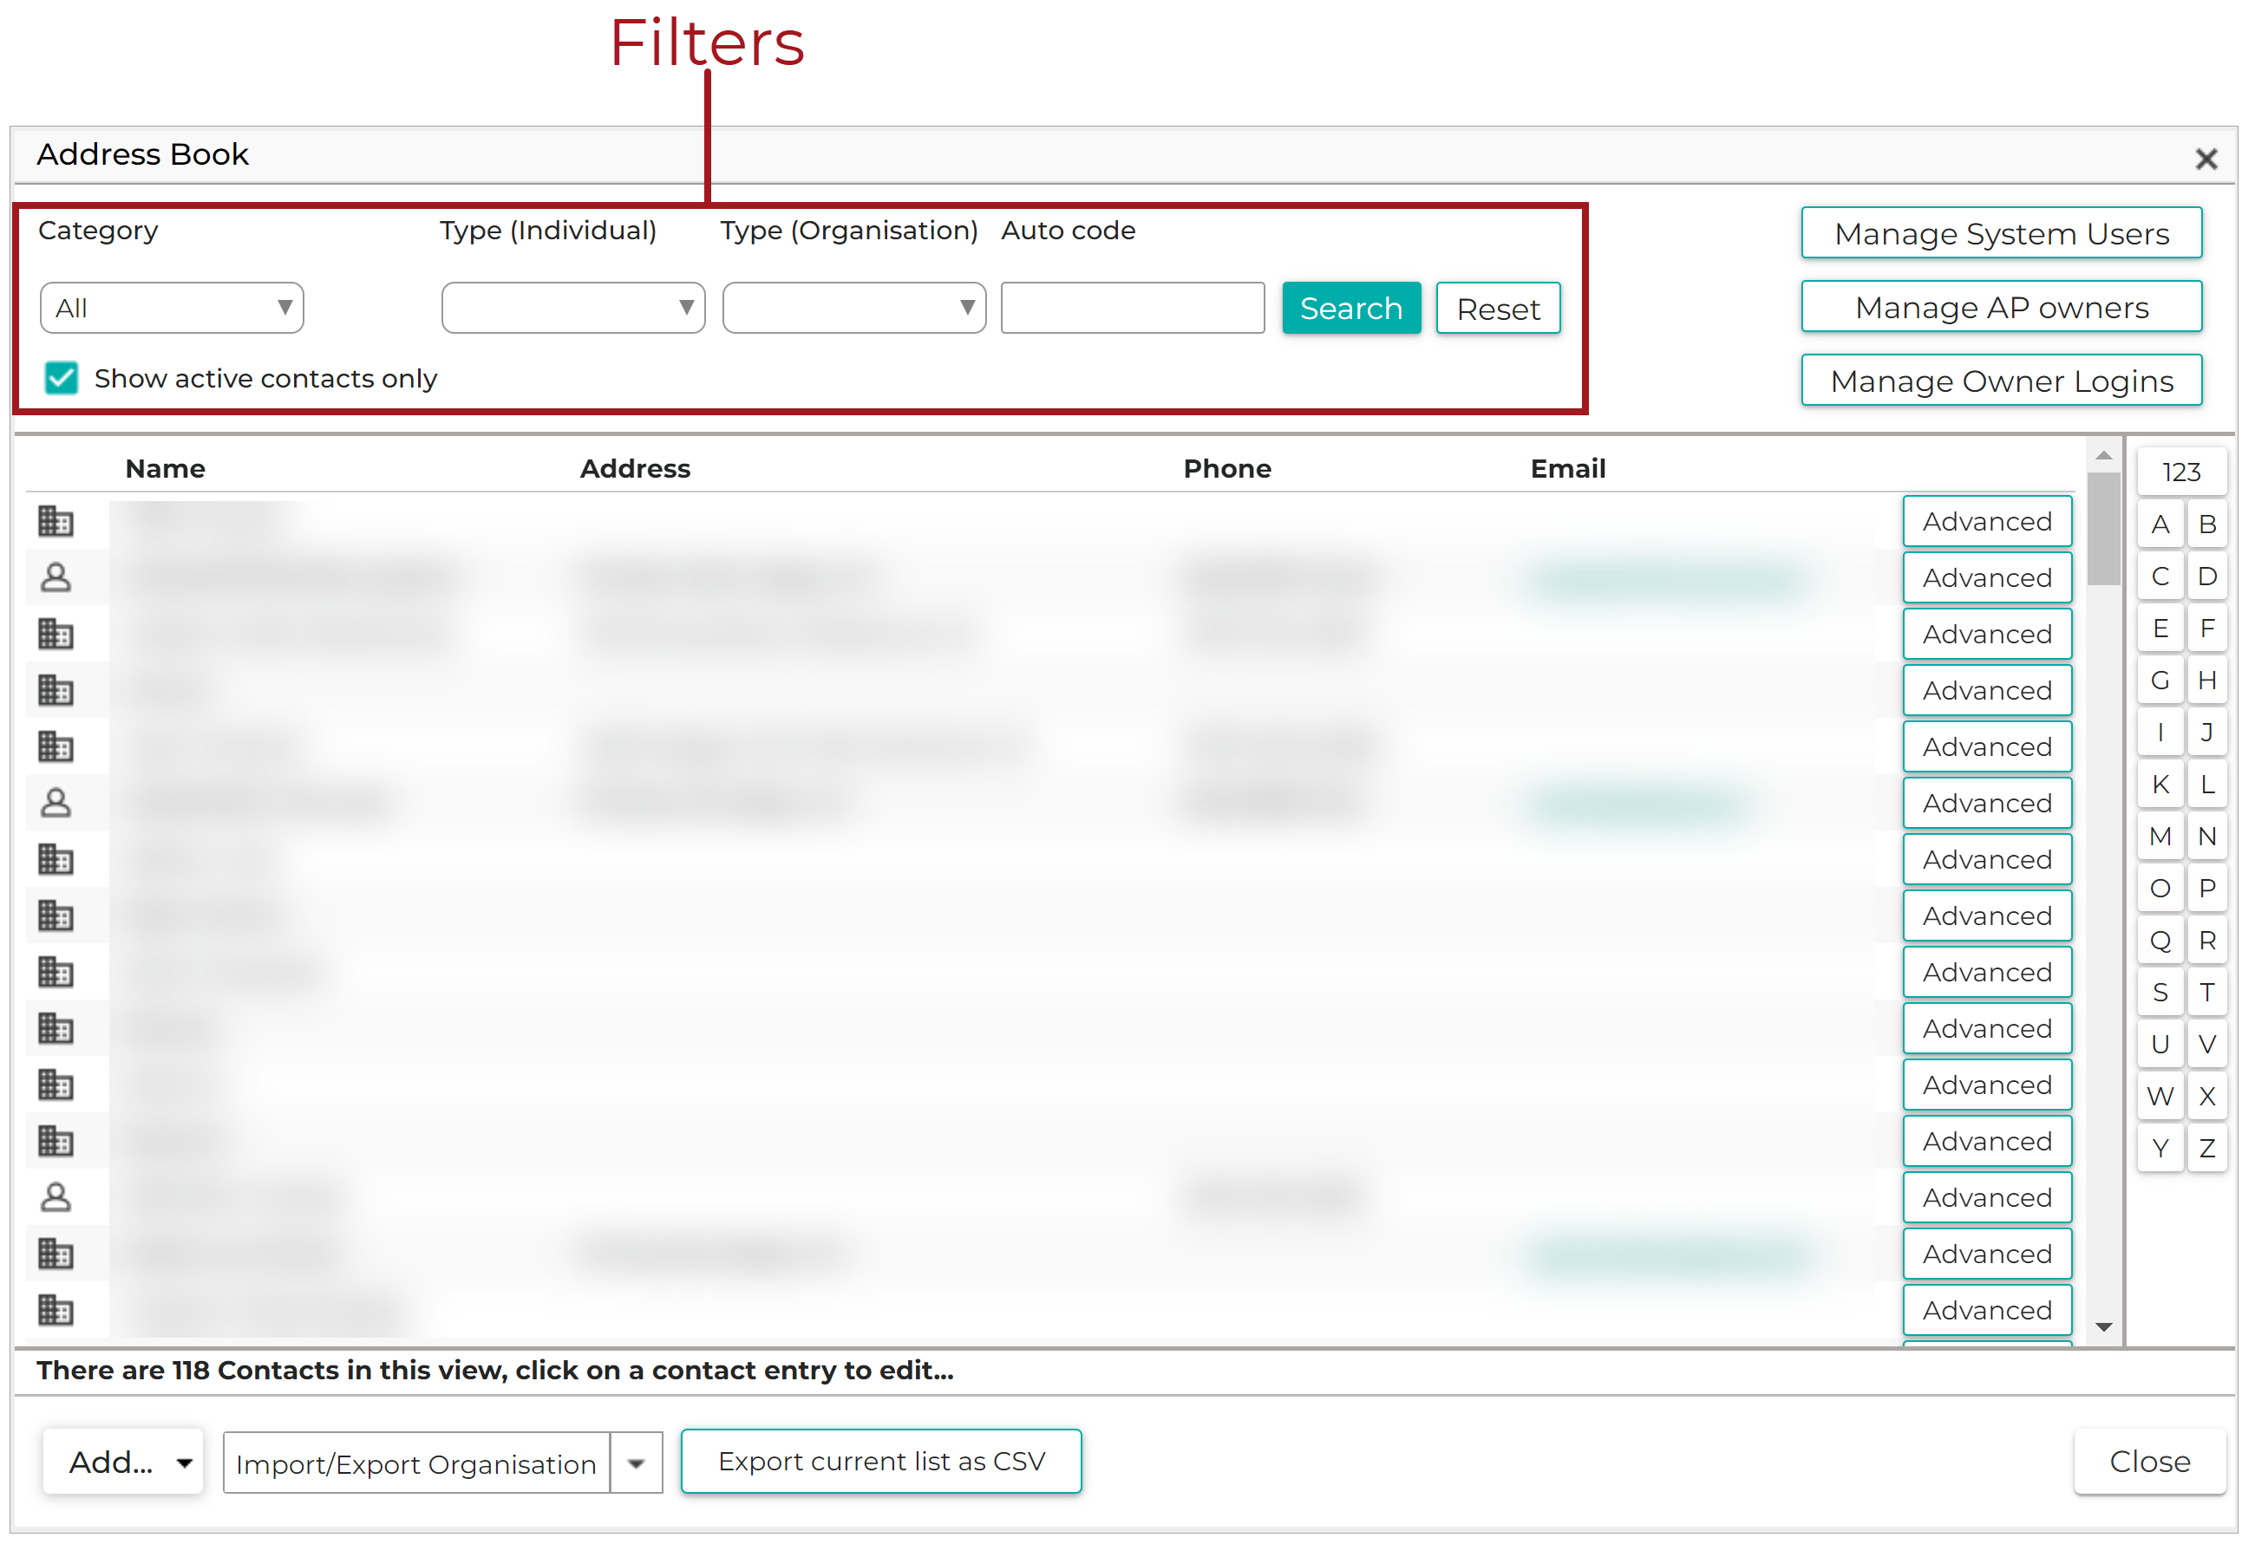This screenshot has width=2255, height=1544.
Task: Expand the Type (Individual) dropdown
Action: (572, 309)
